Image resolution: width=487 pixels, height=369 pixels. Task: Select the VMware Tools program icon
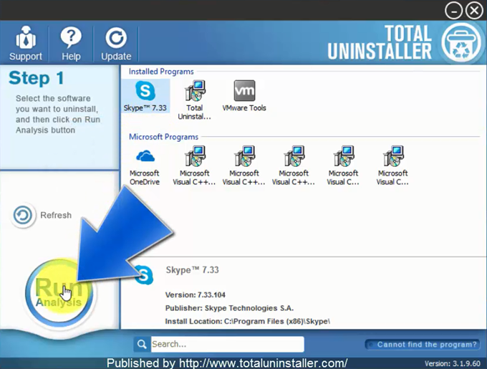pyautogui.click(x=244, y=96)
